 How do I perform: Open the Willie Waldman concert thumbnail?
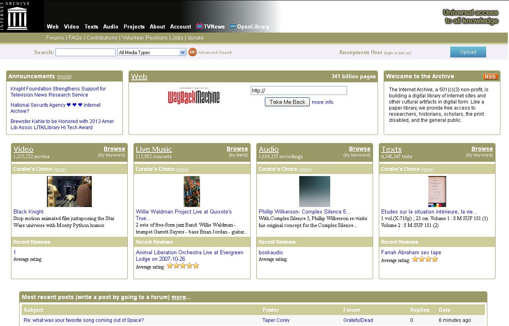coord(192,192)
